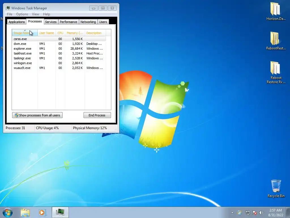Select the dwm.exe process
This screenshot has width=290, height=218.
tap(59, 44)
